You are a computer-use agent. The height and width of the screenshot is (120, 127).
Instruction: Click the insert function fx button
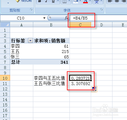pyautogui.click(x=66, y=18)
